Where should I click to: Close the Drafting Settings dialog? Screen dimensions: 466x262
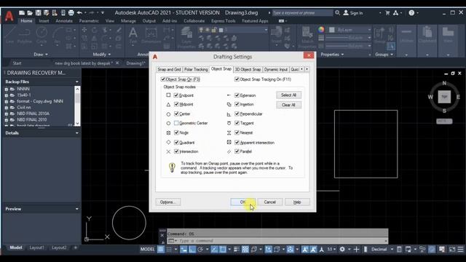click(309, 55)
